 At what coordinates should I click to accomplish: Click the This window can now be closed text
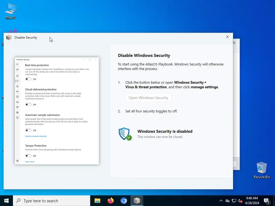(x=160, y=137)
